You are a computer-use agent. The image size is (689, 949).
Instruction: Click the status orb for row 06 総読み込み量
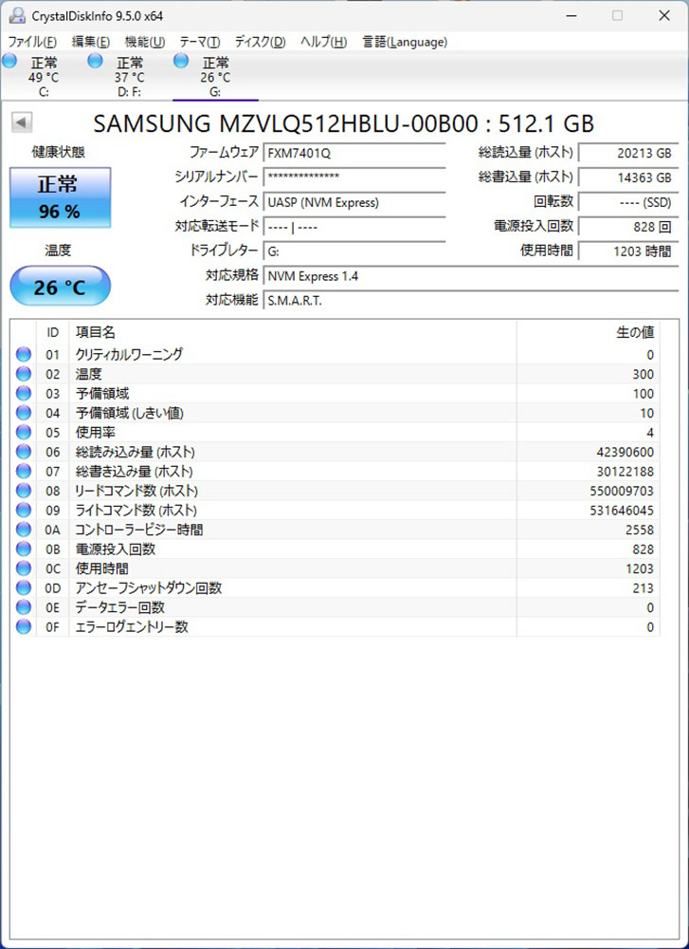24,452
